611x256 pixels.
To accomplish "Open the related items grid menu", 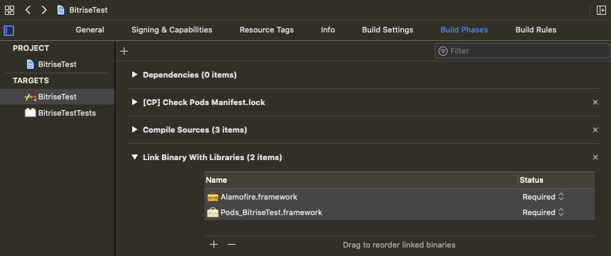I will (9, 10).
